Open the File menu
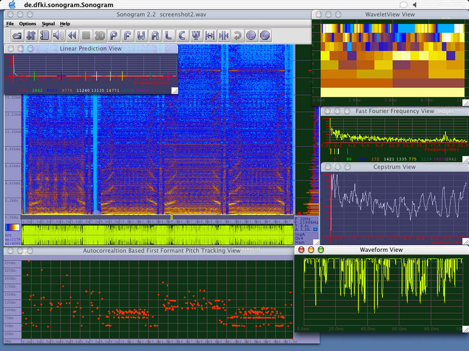This screenshot has width=469, height=351. coord(10,24)
